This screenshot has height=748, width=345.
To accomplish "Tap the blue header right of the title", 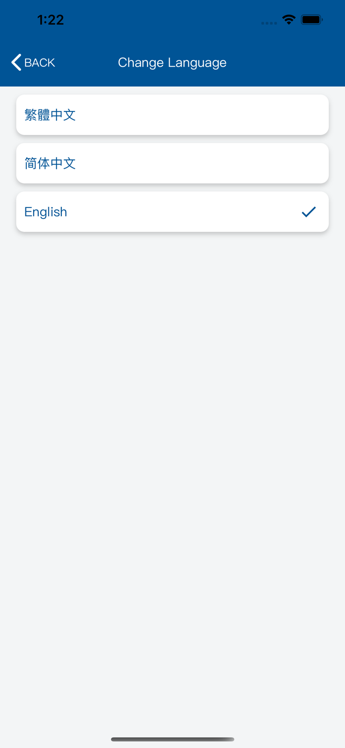I will point(287,62).
